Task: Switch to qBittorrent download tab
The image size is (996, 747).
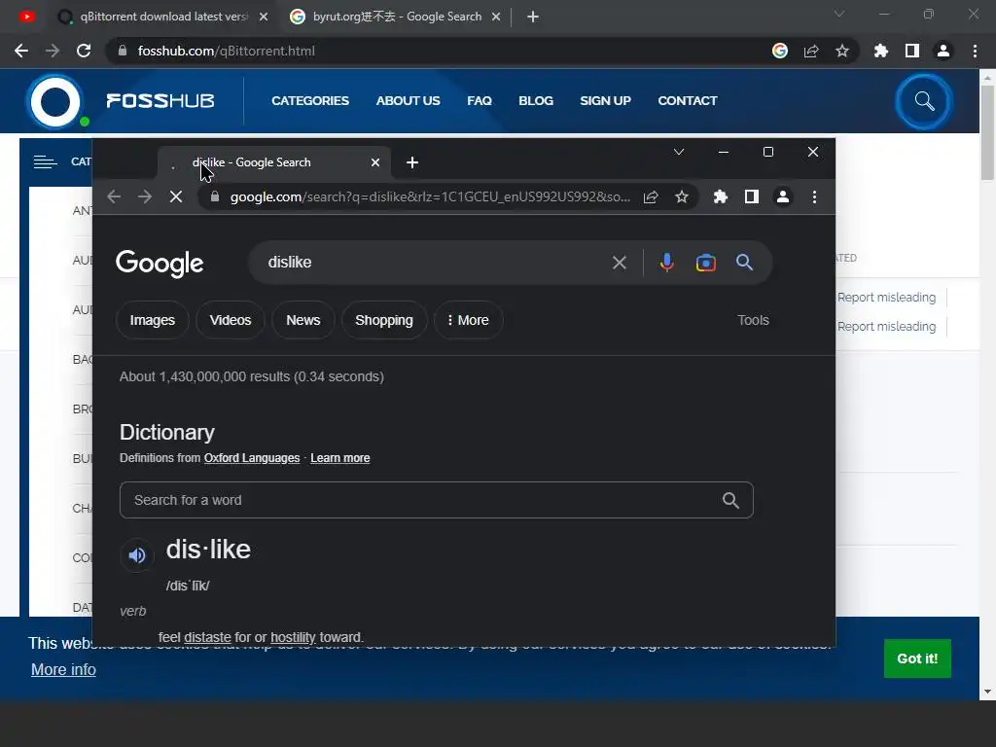Action: click(x=163, y=17)
